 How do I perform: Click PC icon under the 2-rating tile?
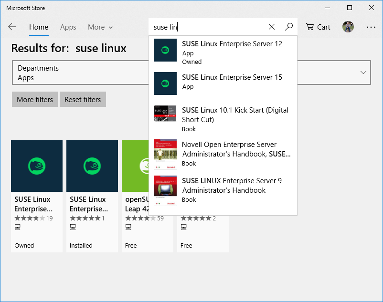pos(184,227)
